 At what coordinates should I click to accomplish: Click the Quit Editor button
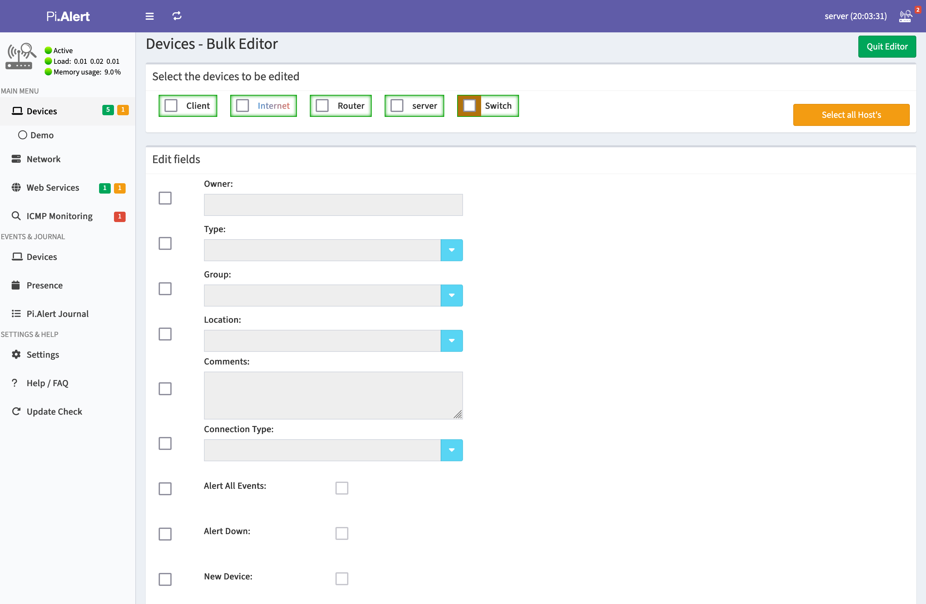(x=887, y=47)
